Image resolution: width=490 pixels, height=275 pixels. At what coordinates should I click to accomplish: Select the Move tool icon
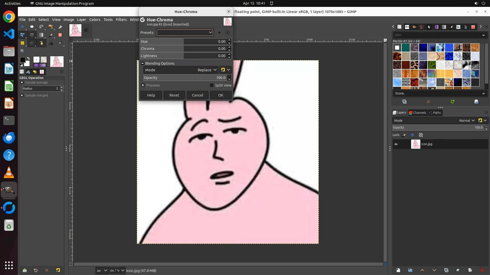(x=22, y=27)
